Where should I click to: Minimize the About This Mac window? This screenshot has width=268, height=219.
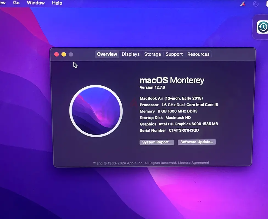(x=64, y=54)
